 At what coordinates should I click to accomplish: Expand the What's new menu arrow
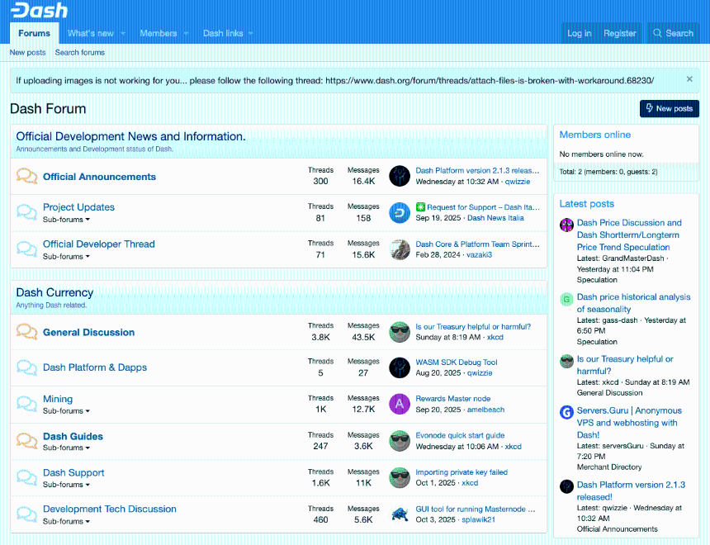pyautogui.click(x=123, y=34)
